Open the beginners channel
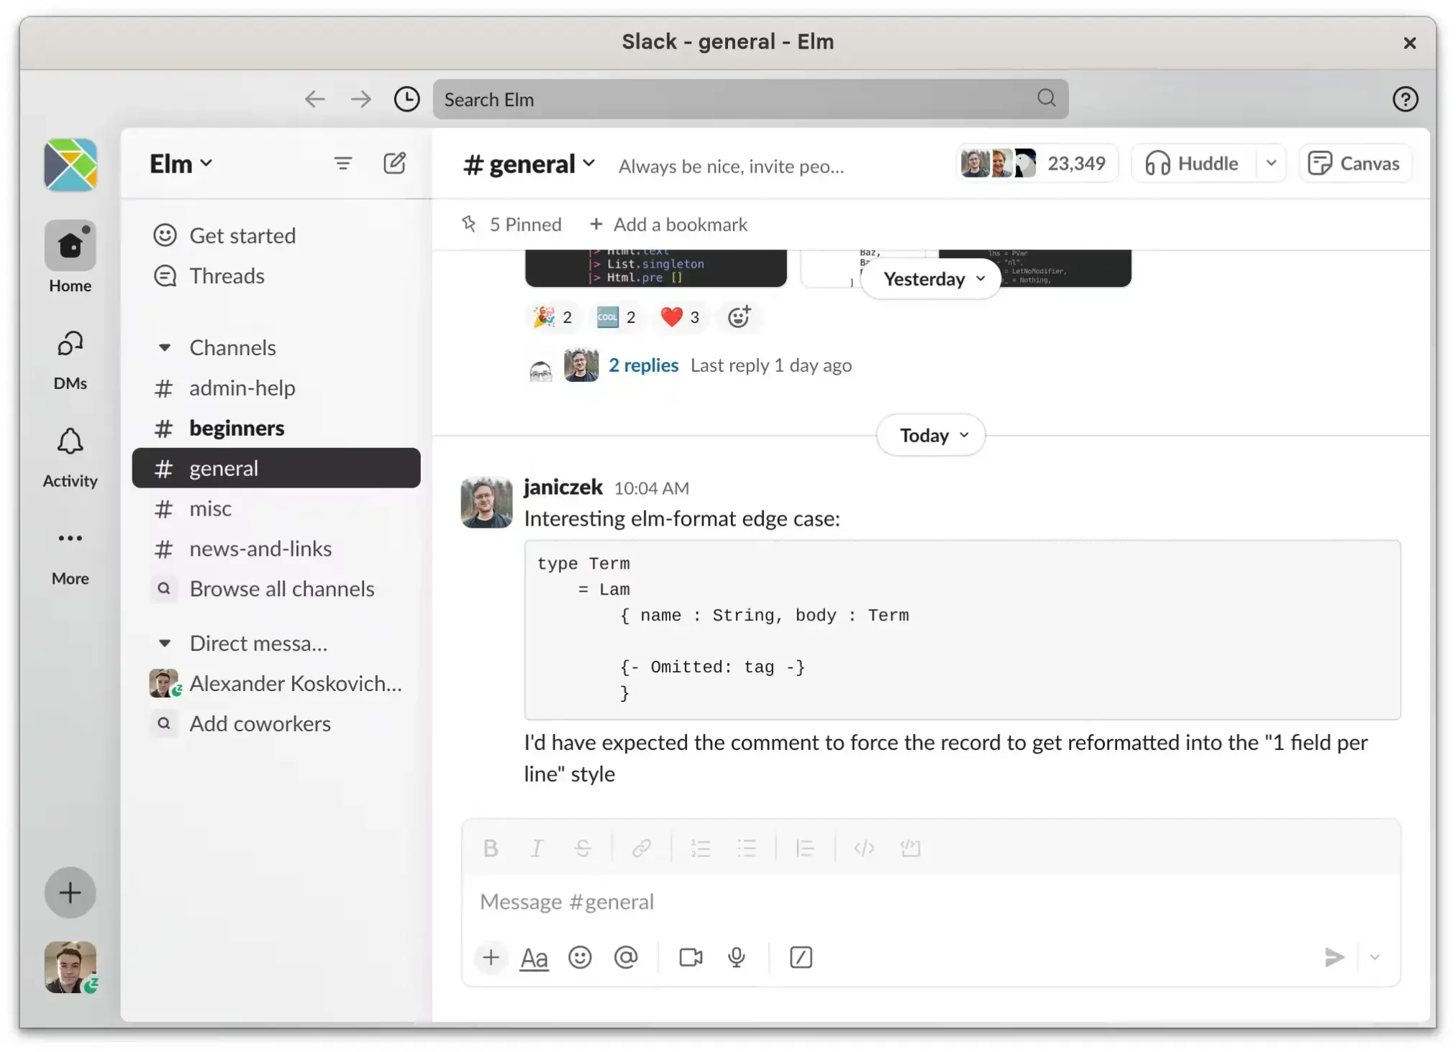 click(276, 428)
